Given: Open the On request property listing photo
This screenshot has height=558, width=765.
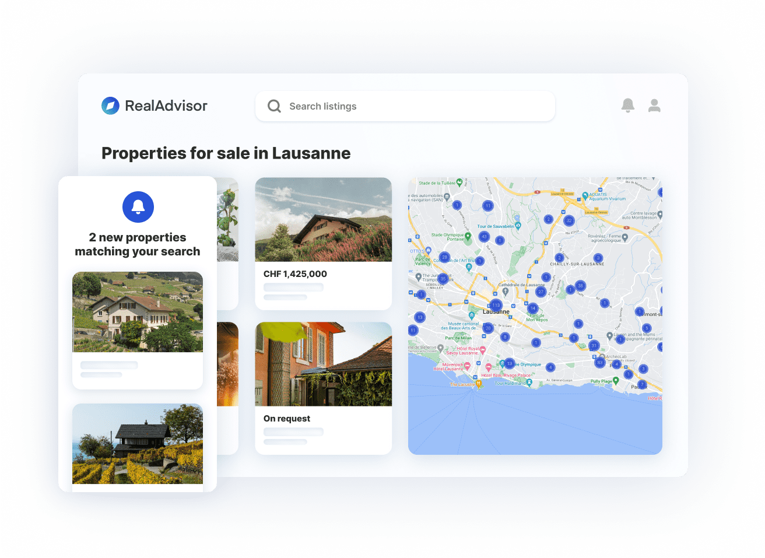Looking at the screenshot, I should coord(323,364).
